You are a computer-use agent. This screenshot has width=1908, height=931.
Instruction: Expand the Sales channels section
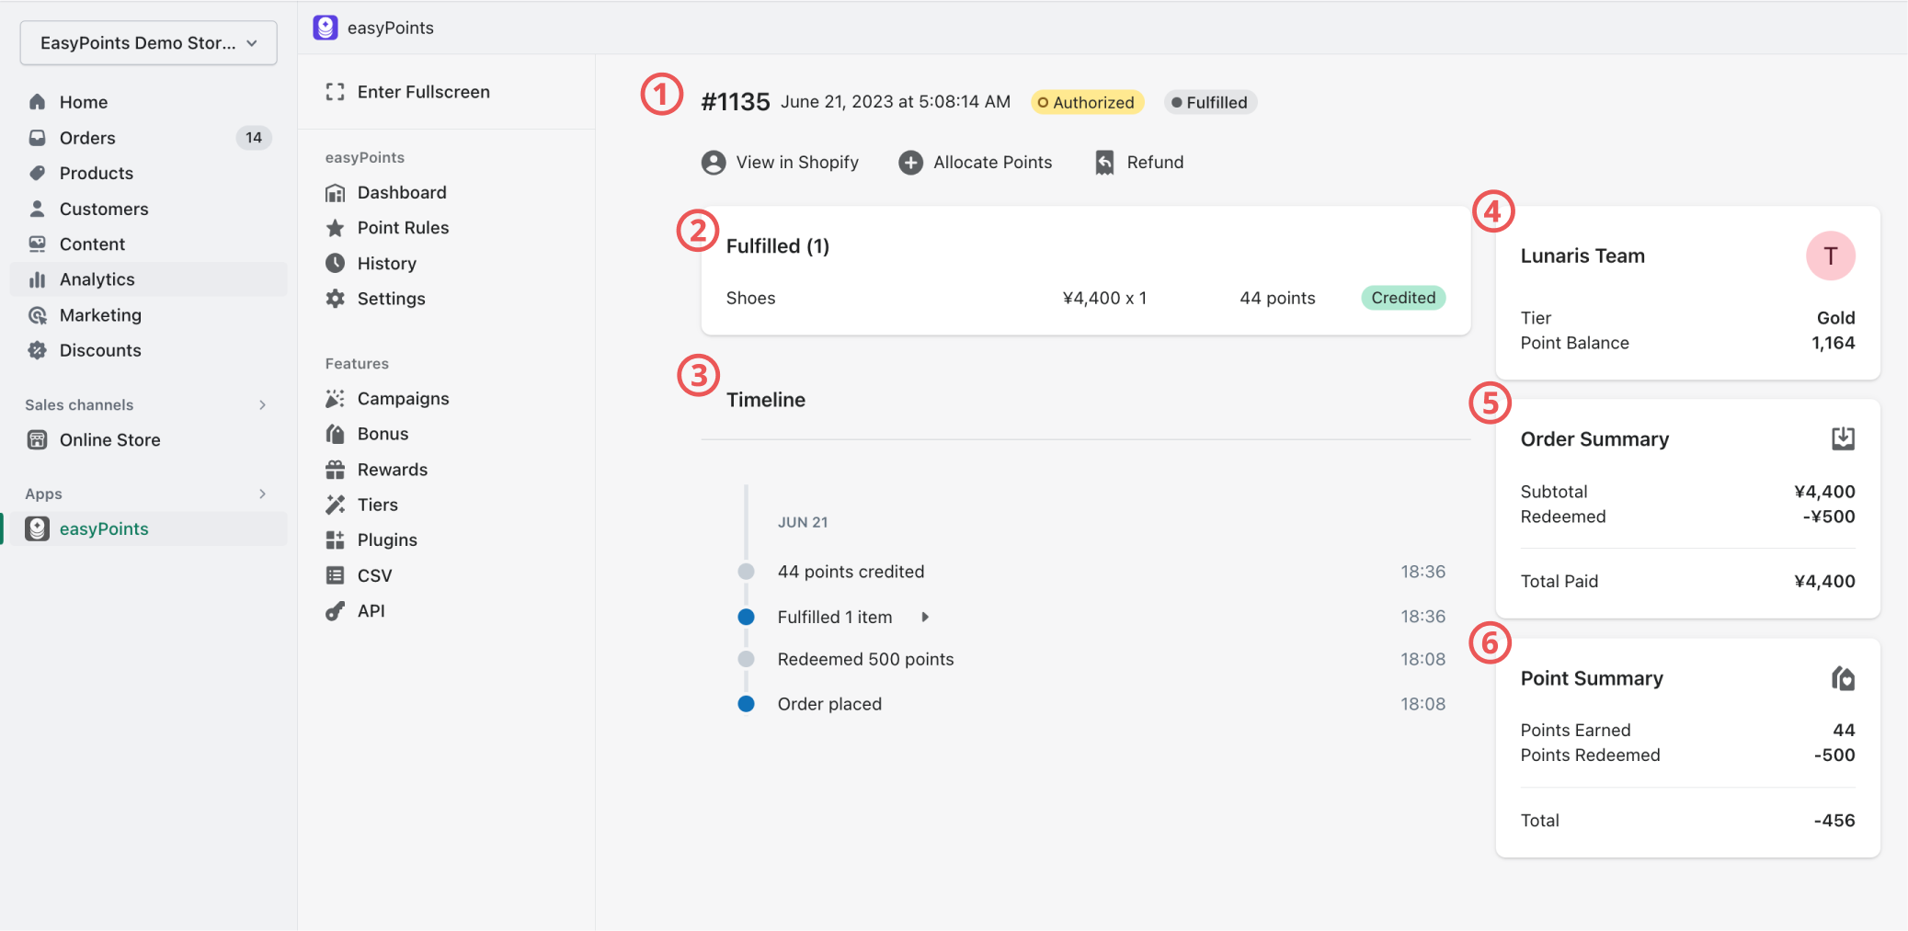262,405
